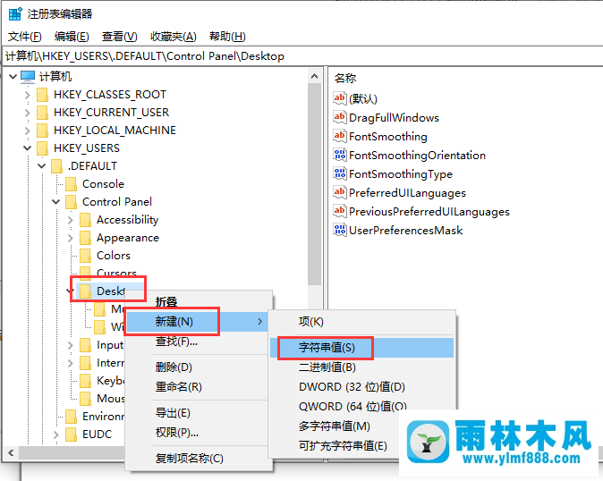Click the binary icon of FontSmoothingType
This screenshot has width=603, height=481.
[340, 173]
